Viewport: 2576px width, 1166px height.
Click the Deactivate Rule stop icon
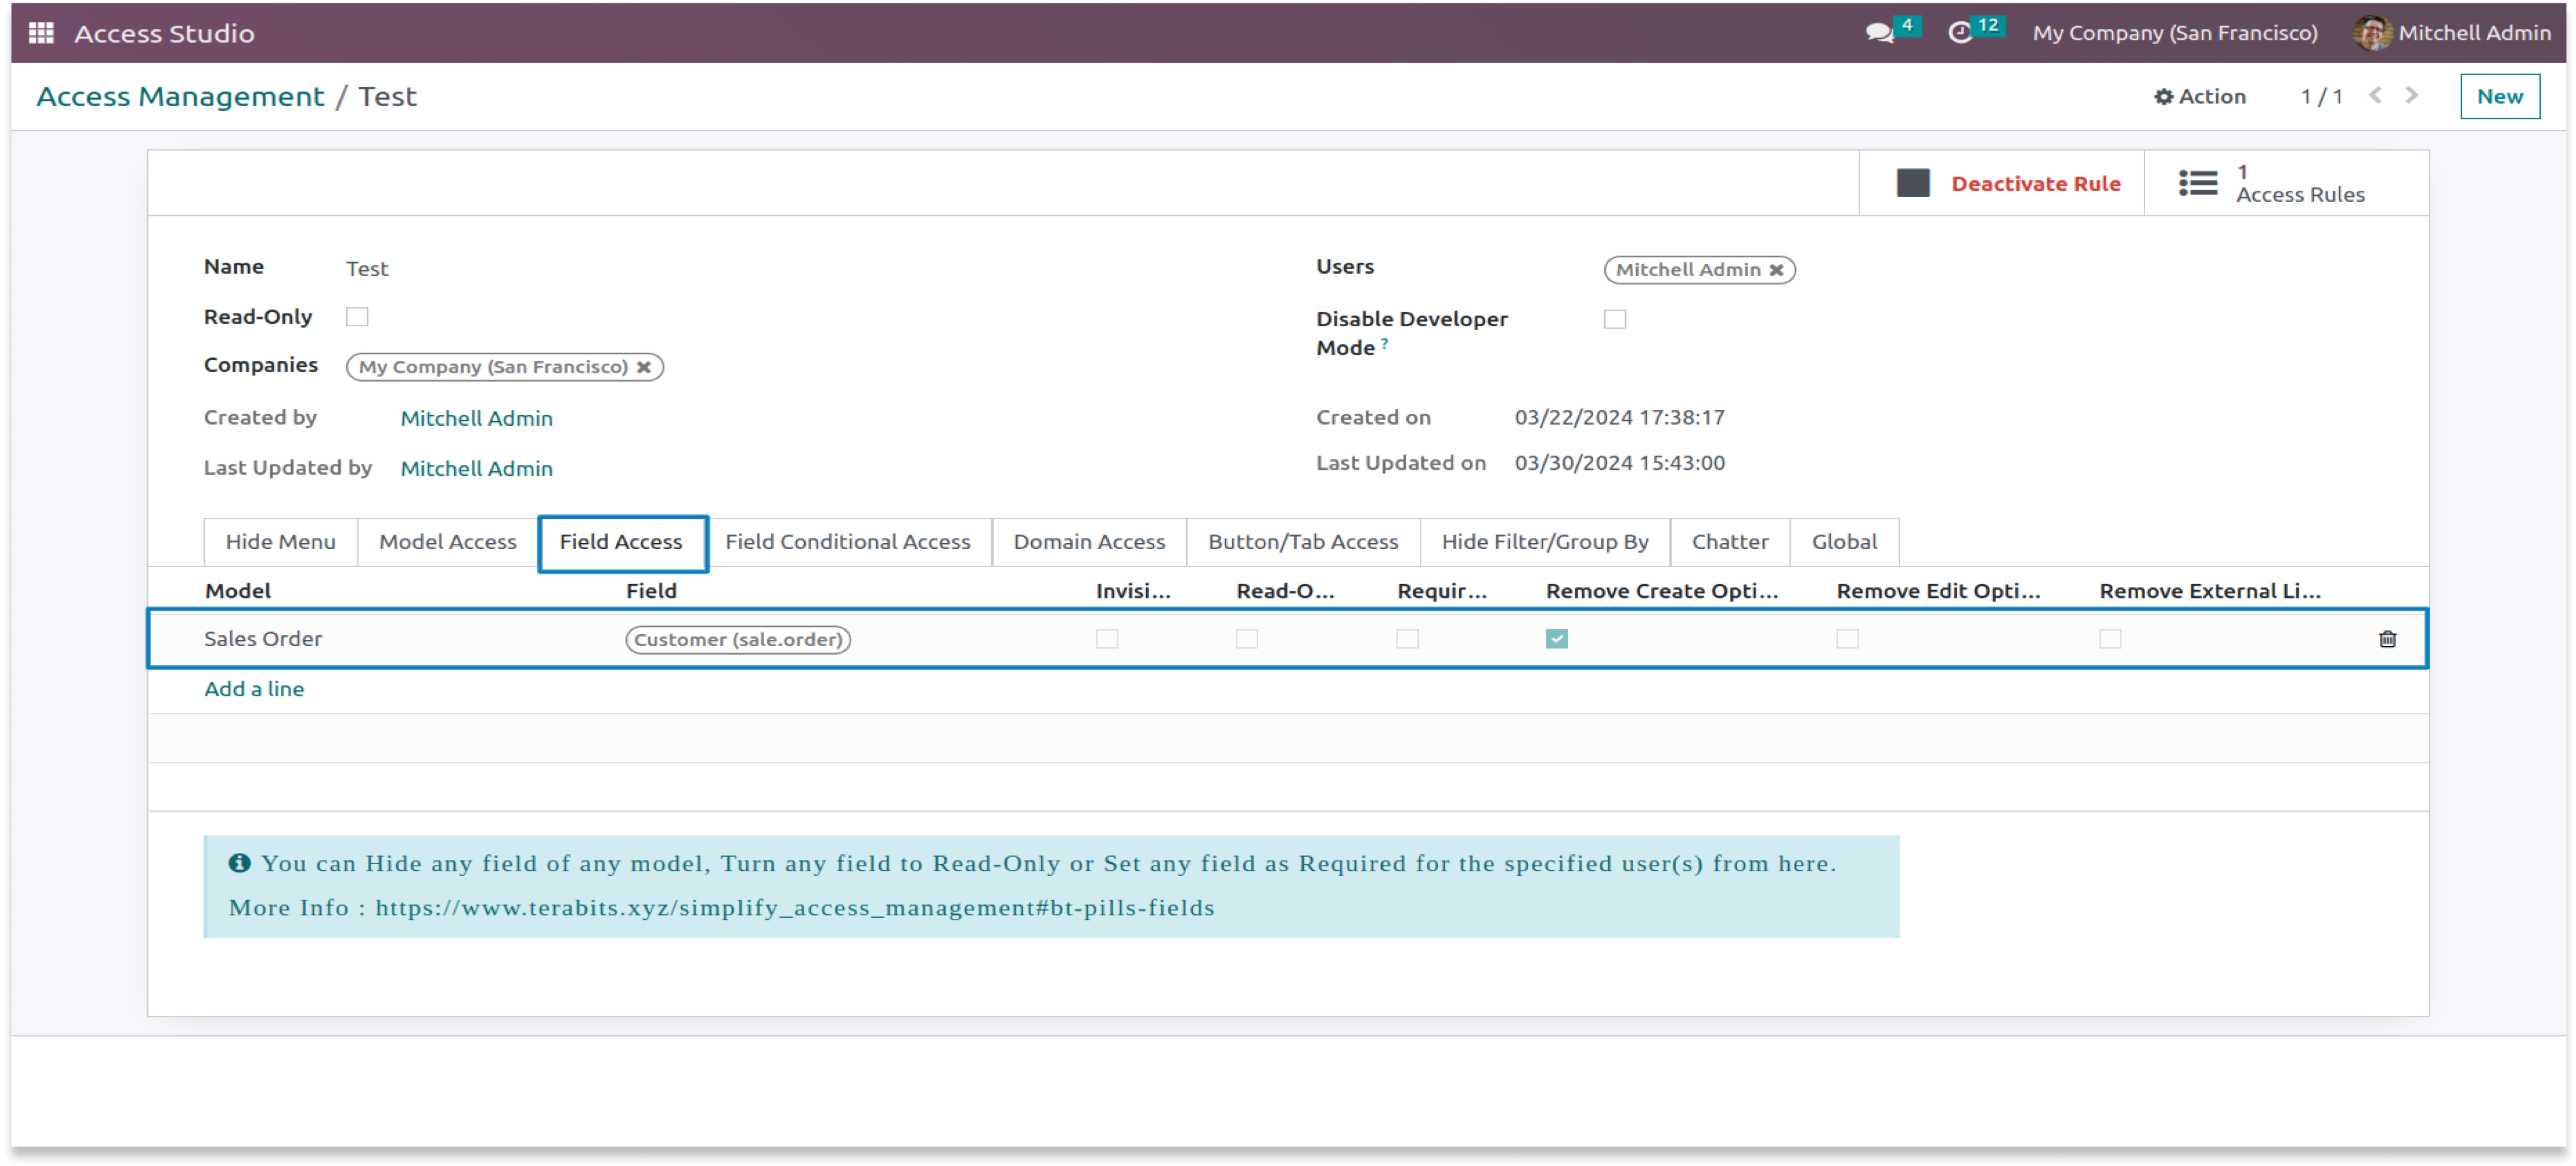(1912, 183)
